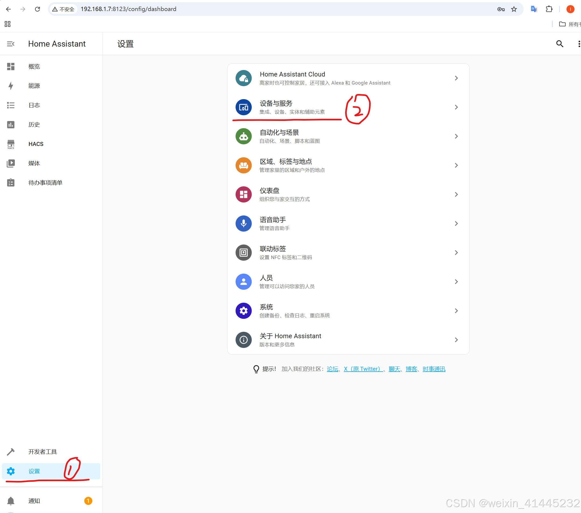
Task: Select 待办事项清单 in the sidebar
Action: pyautogui.click(x=45, y=183)
